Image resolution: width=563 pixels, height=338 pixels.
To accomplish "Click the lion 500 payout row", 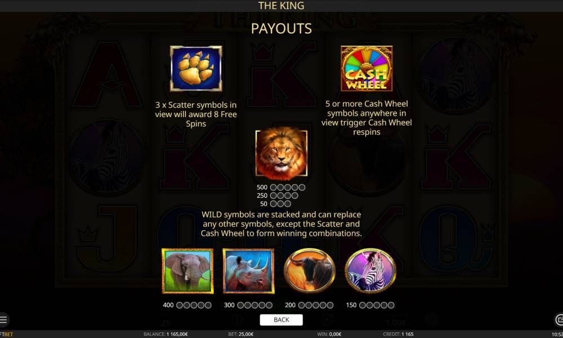I will [281, 187].
